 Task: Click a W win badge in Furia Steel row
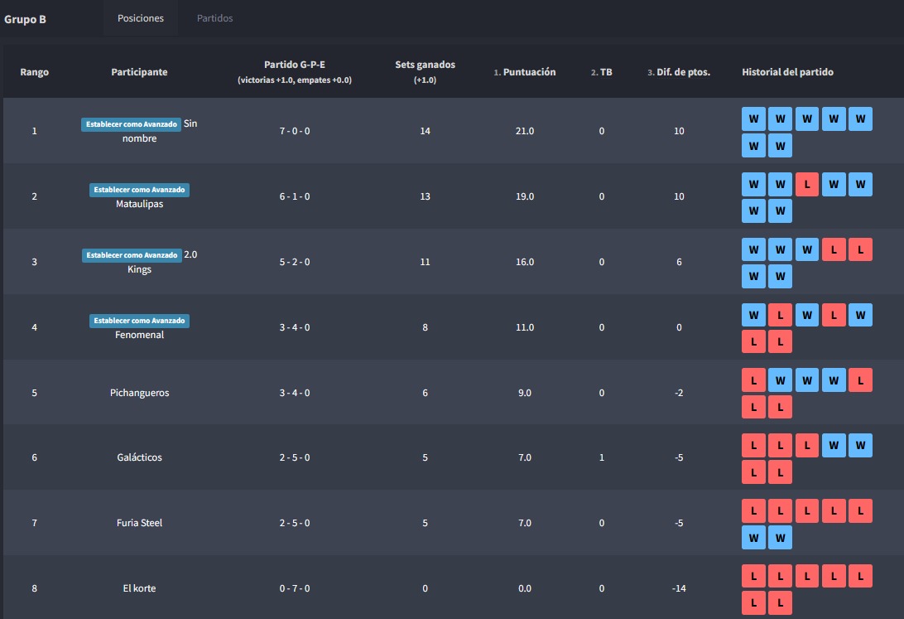[753, 537]
